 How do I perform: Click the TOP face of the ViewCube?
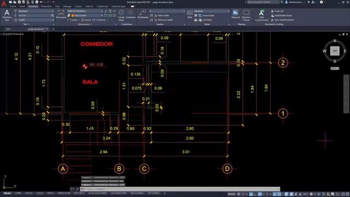tap(335, 51)
